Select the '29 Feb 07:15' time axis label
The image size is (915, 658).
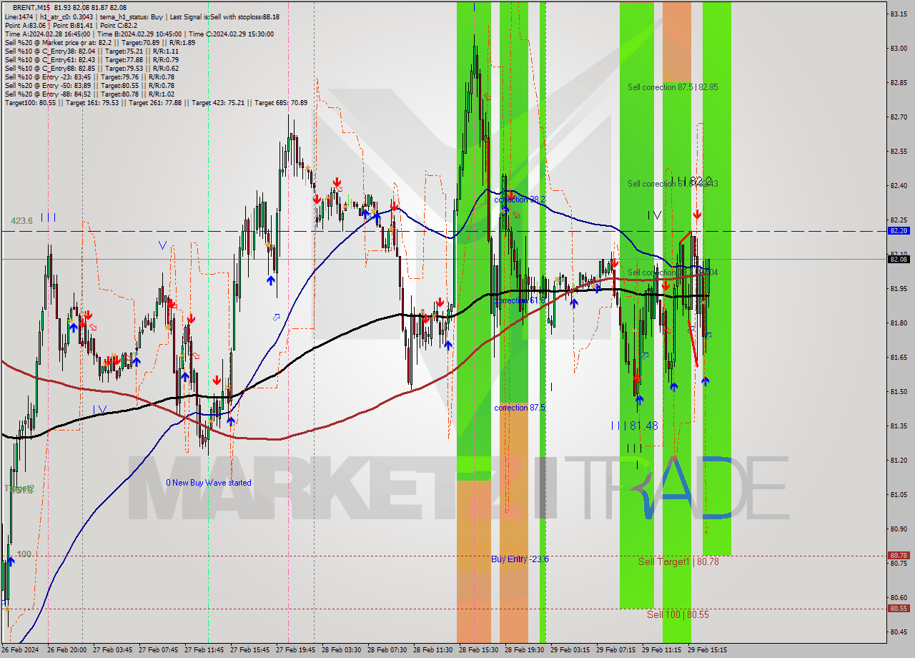coord(617,650)
